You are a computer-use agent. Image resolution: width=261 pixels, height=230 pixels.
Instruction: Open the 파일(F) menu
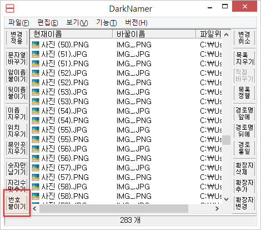[19, 23]
